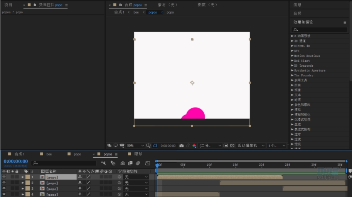This screenshot has height=197, width=352.
Task: Open the 信息 info panel
Action: pos(297,5)
